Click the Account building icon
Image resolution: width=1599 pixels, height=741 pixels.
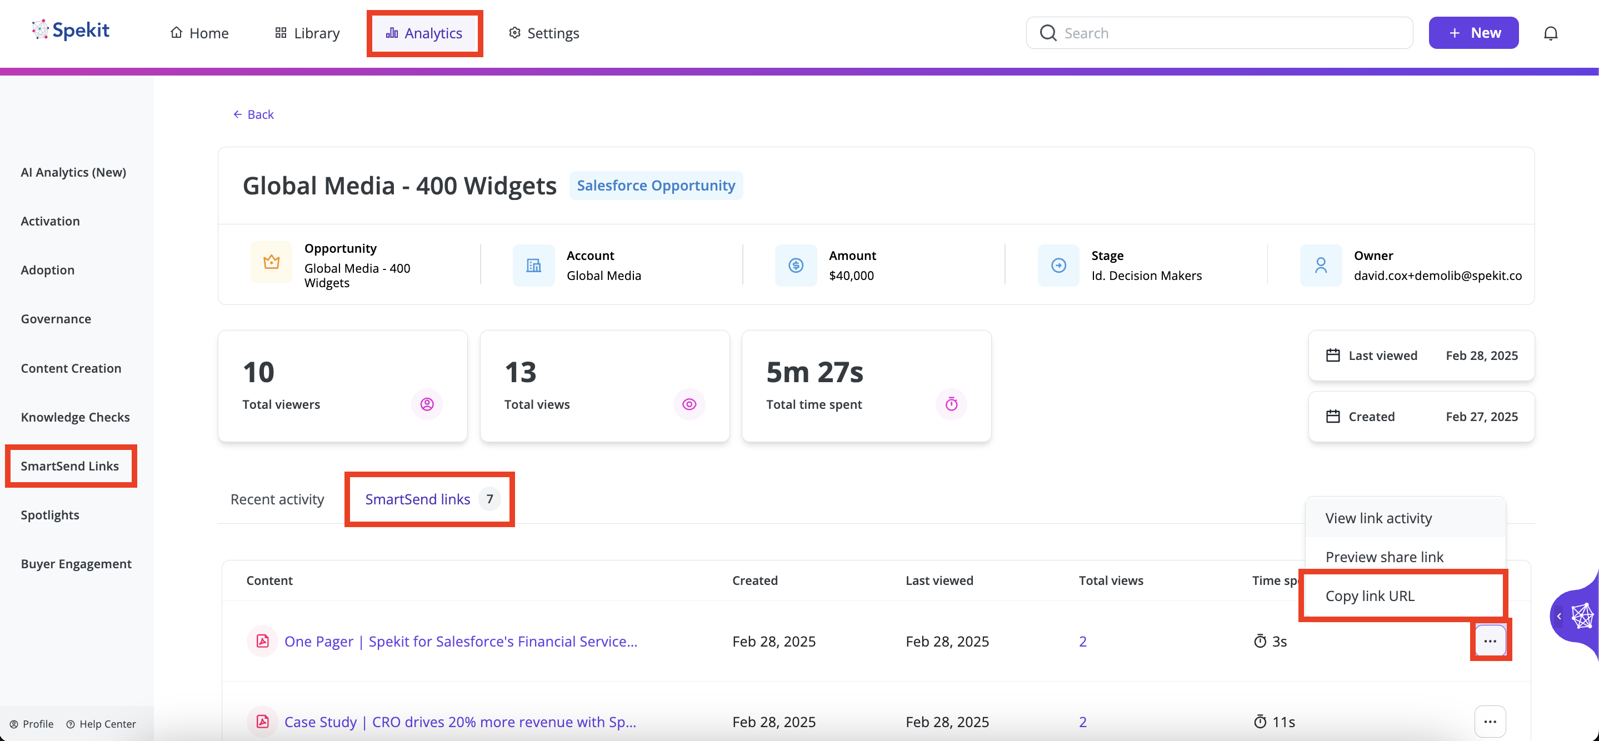point(533,266)
